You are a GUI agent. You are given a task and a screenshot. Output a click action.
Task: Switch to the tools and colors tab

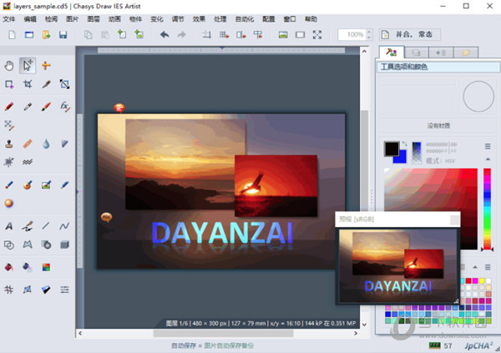point(392,52)
